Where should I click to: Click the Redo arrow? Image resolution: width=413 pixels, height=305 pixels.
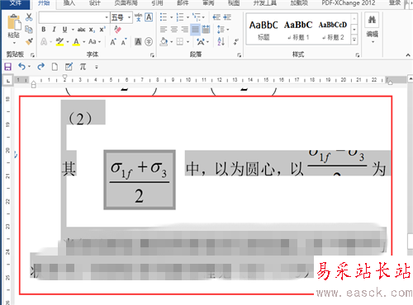click(x=40, y=67)
